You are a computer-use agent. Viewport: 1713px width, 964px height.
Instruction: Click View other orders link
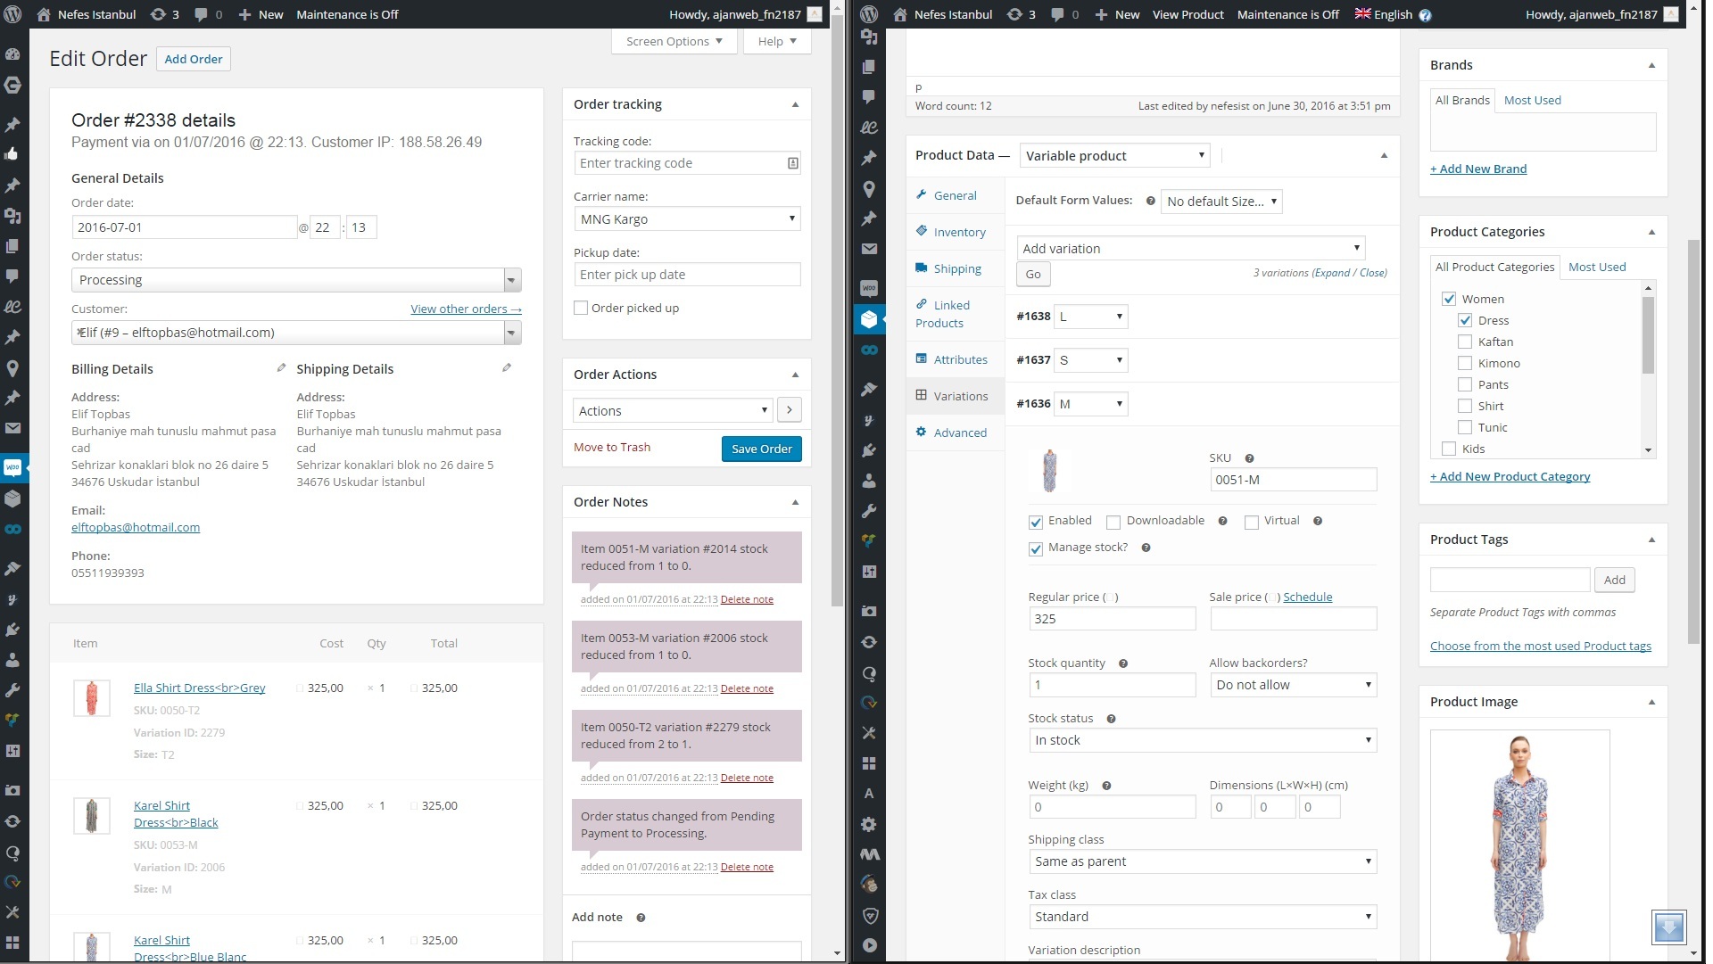(466, 309)
